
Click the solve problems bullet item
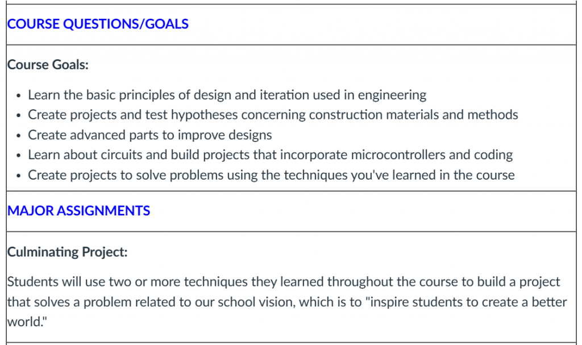271,175
